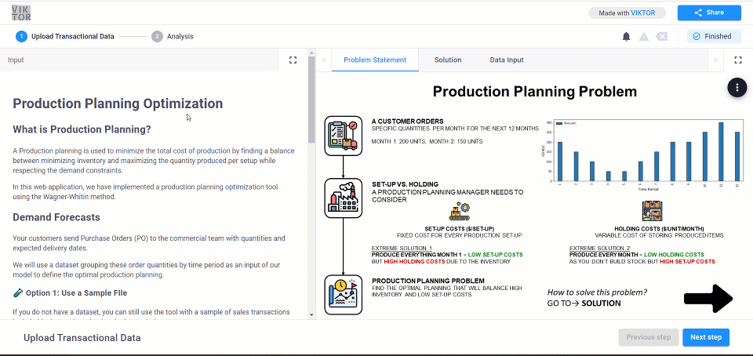The image size is (753, 356).
Task: Click the Made with VIKTOR link
Action: (x=627, y=13)
